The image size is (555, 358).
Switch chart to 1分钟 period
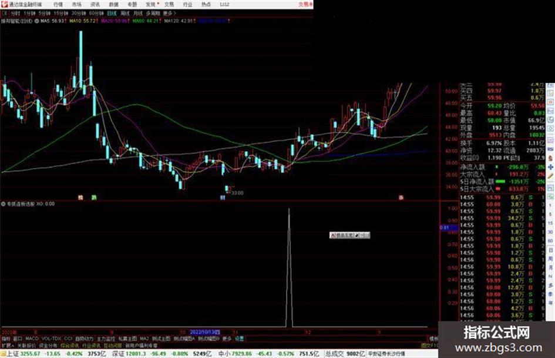[x=30, y=13]
